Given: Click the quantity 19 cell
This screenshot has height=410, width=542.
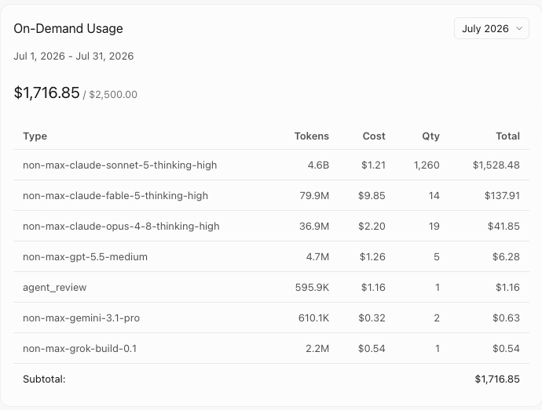Looking at the screenshot, I should pyautogui.click(x=434, y=226).
